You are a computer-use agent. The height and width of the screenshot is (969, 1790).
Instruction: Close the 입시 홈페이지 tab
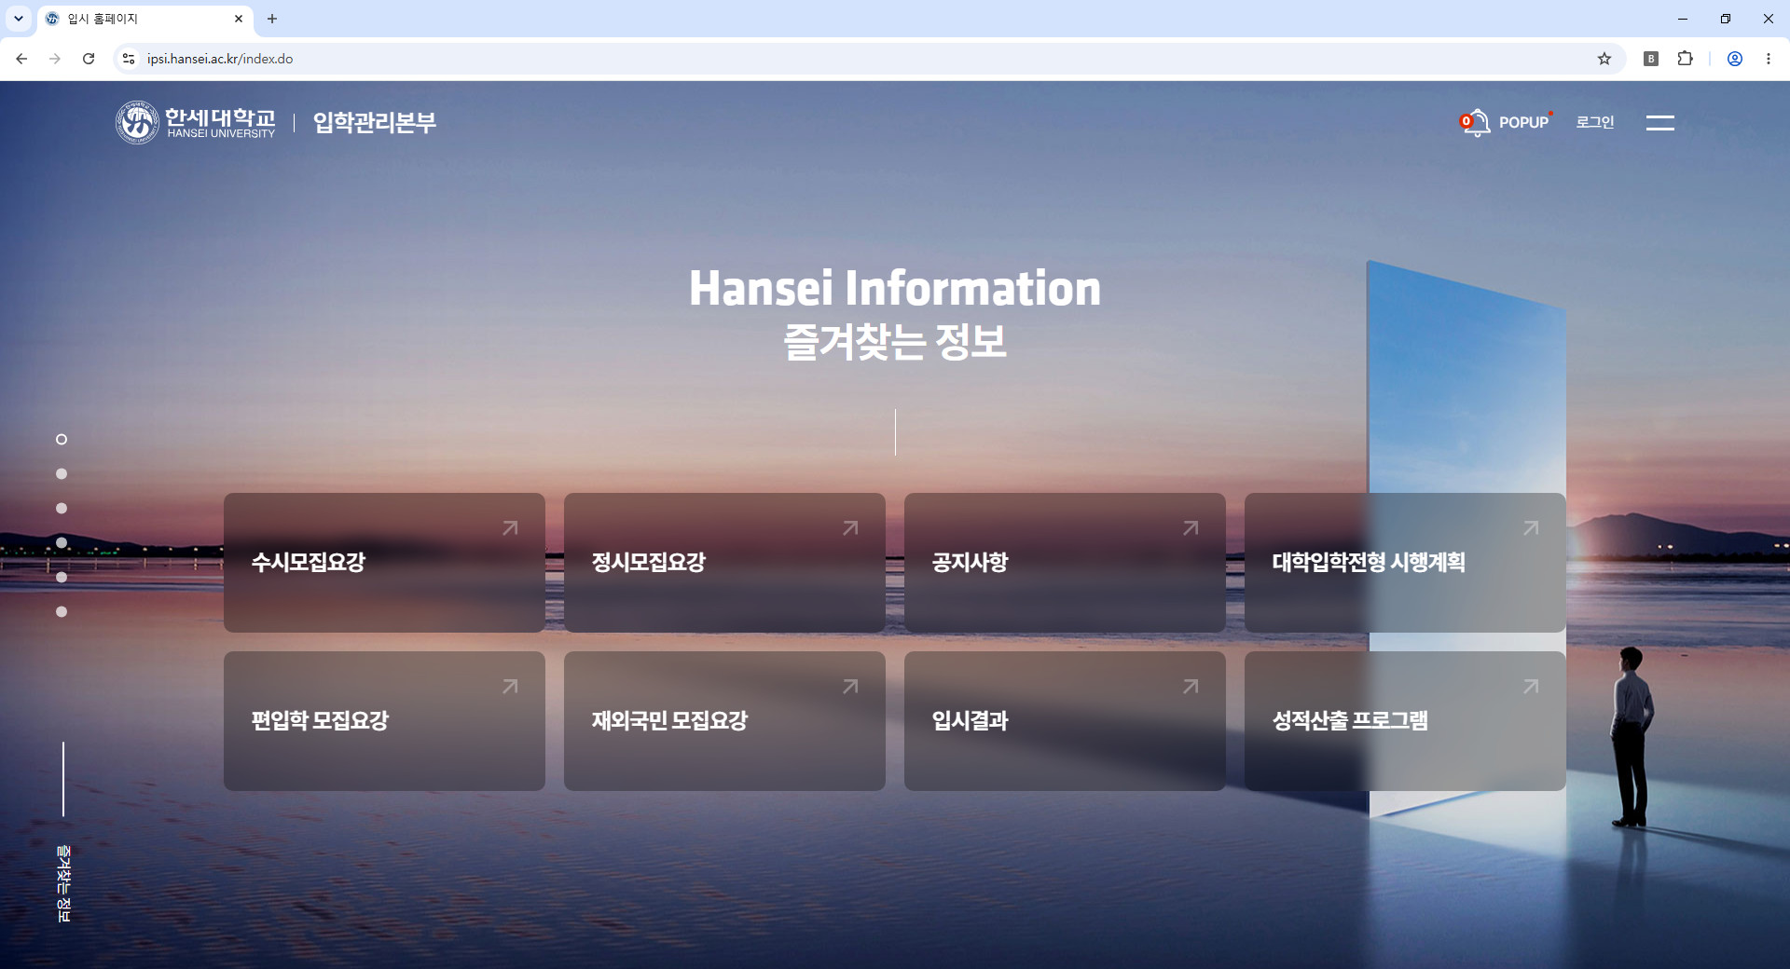click(x=239, y=19)
